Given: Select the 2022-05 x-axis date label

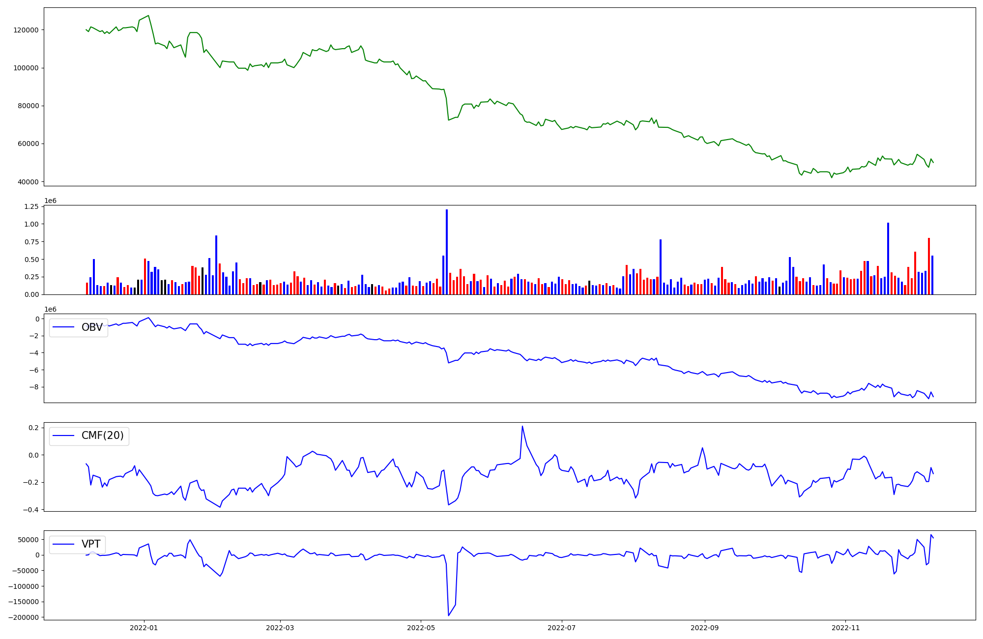Looking at the screenshot, I should (x=421, y=628).
